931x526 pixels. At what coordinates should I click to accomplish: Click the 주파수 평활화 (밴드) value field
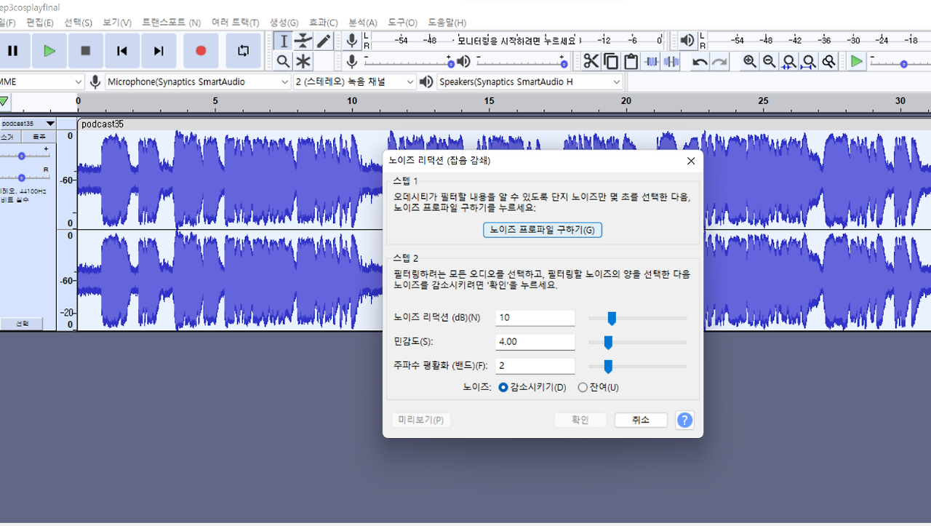click(x=535, y=366)
